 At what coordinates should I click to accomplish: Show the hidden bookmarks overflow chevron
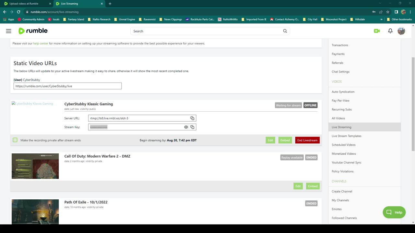pyautogui.click(x=382, y=19)
